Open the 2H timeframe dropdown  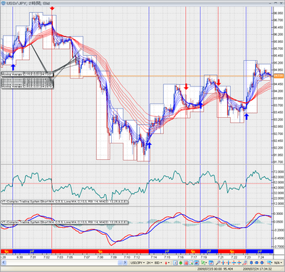[x=149, y=263]
